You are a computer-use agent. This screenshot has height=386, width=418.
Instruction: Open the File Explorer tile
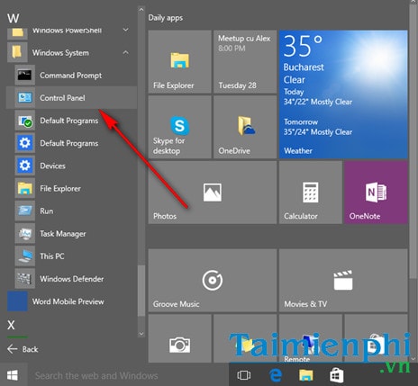179,61
